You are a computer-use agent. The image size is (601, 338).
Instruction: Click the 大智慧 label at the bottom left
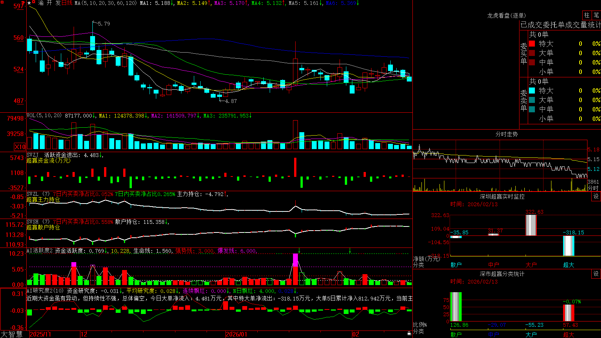click(12, 334)
